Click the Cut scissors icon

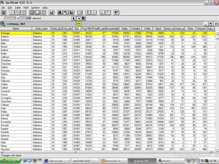[x=12, y=13]
